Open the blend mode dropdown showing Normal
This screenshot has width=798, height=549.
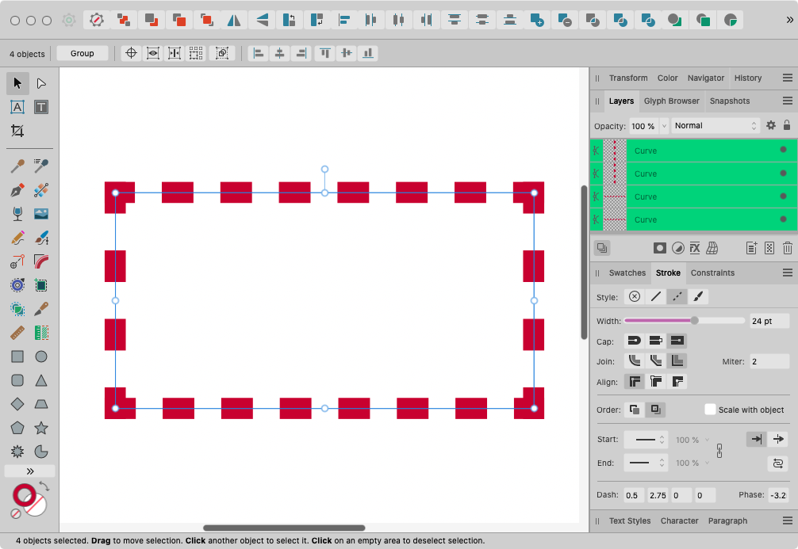[714, 125]
